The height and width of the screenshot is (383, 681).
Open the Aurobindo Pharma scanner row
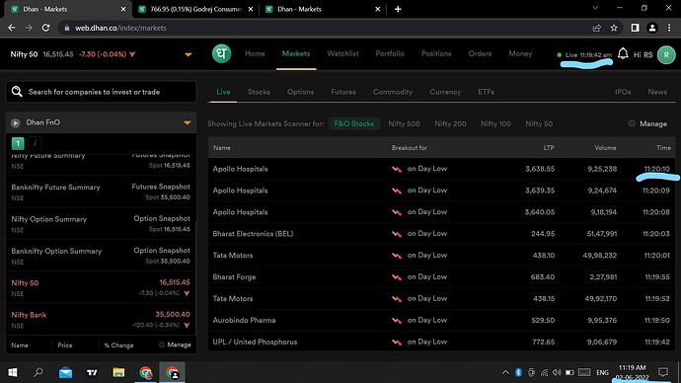click(442, 320)
